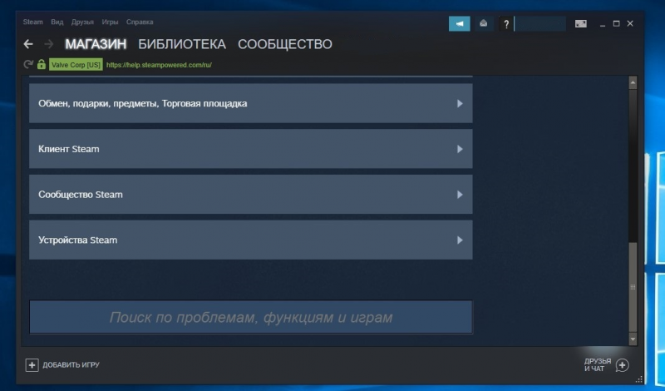Click the plus icon next to Добавить игру

coord(32,364)
